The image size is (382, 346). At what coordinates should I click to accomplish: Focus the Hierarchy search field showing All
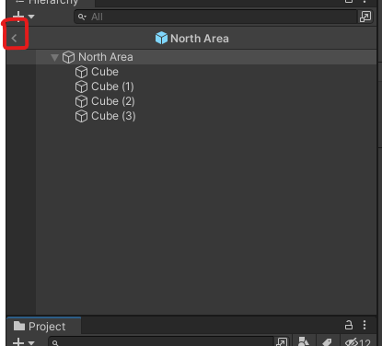tap(215, 17)
